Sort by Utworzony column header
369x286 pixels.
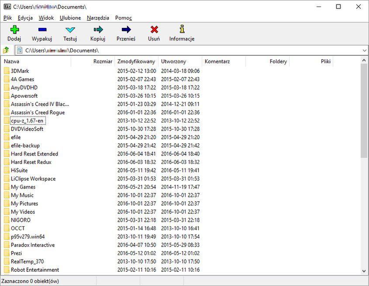180,61
